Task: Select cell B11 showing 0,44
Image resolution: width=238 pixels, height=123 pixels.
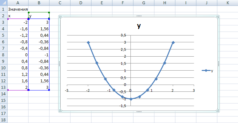Action: click(x=39, y=74)
